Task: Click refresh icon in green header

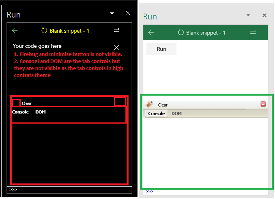Action: pyautogui.click(x=181, y=32)
